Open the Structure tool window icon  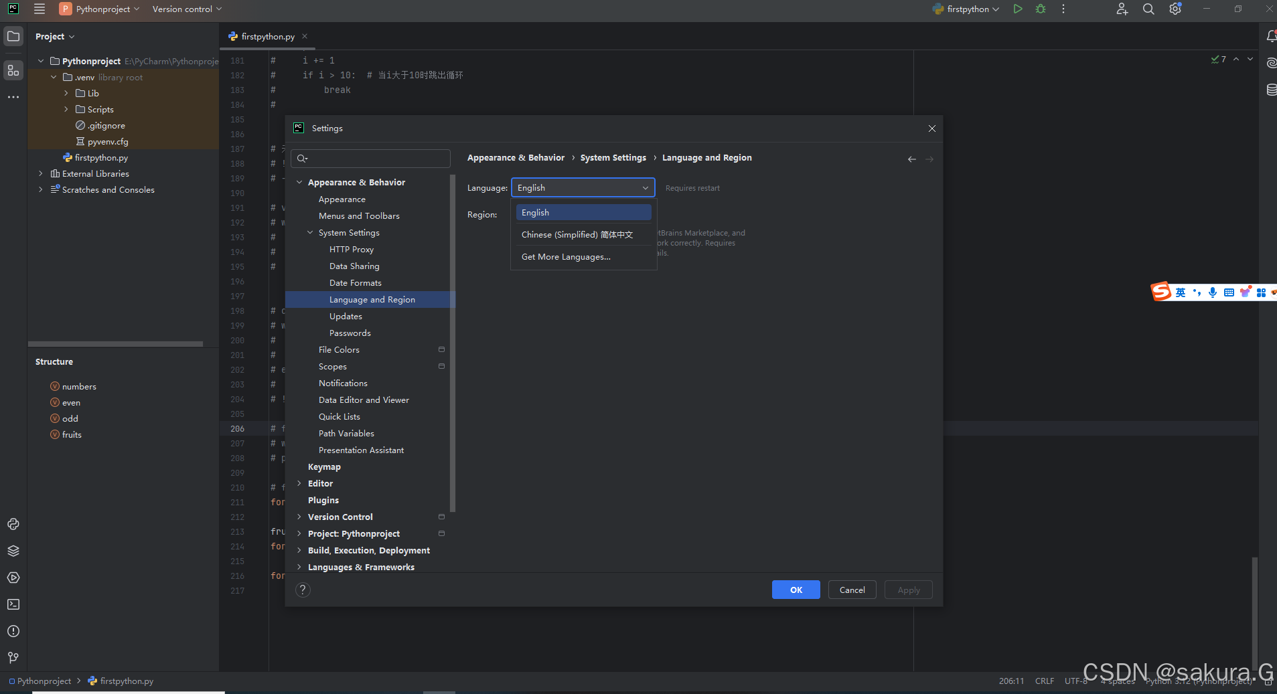click(x=13, y=70)
